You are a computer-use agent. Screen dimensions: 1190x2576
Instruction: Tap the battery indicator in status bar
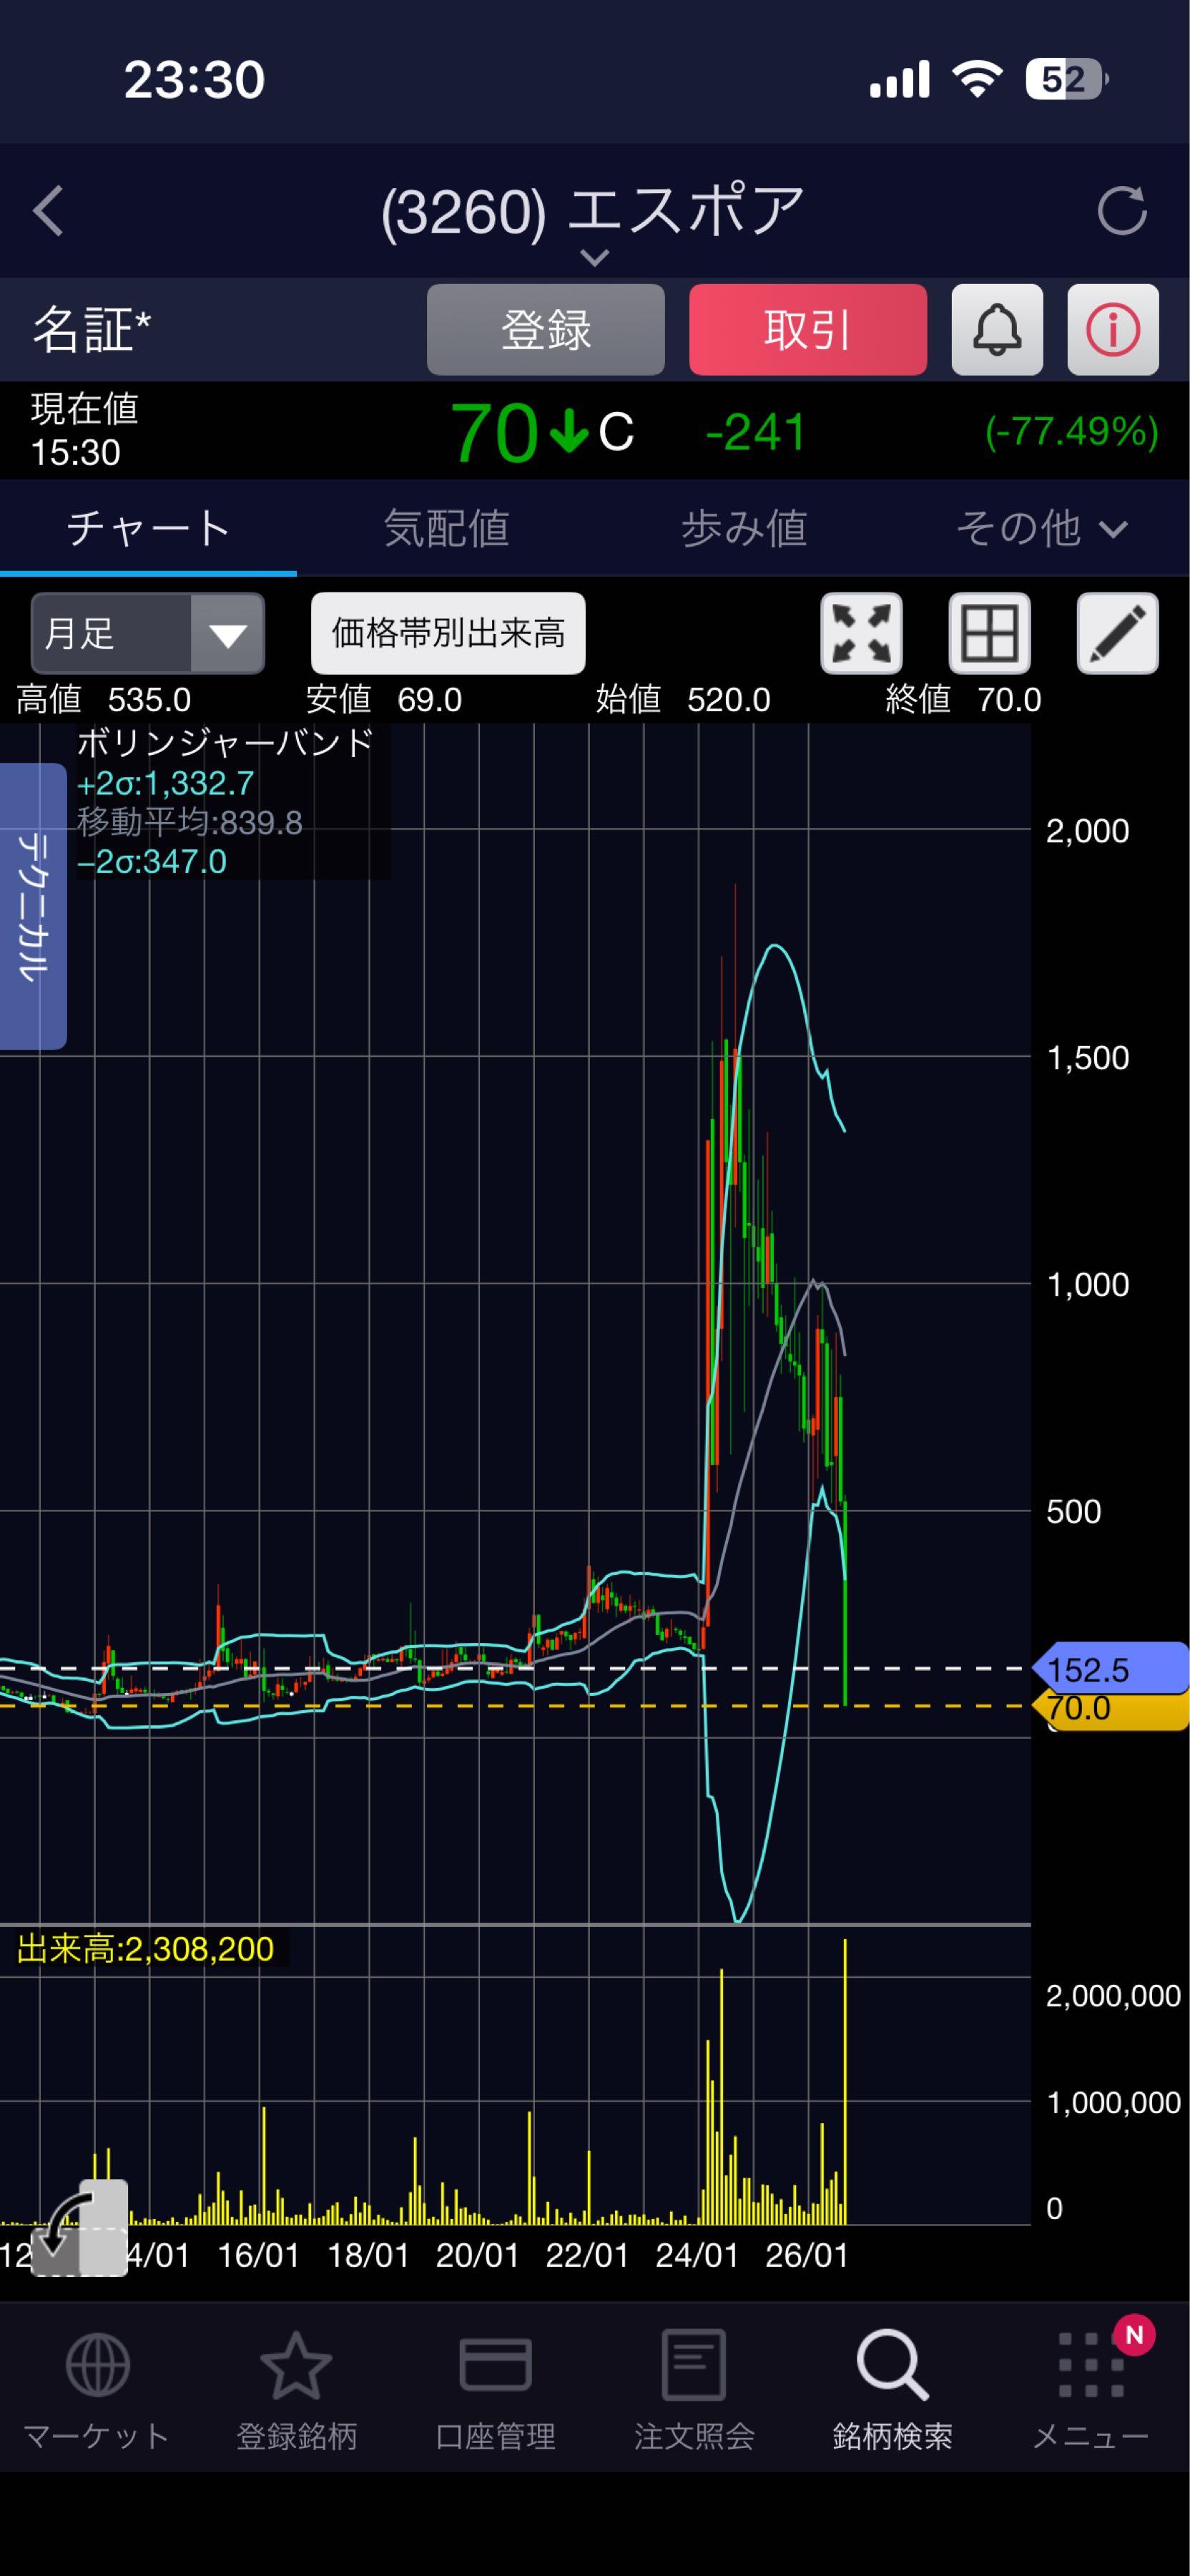click(1066, 79)
